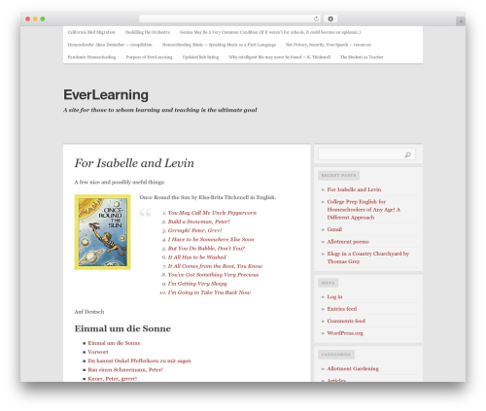Open chapter It All Comes from the Root
This screenshot has width=486, height=411.
click(x=215, y=266)
